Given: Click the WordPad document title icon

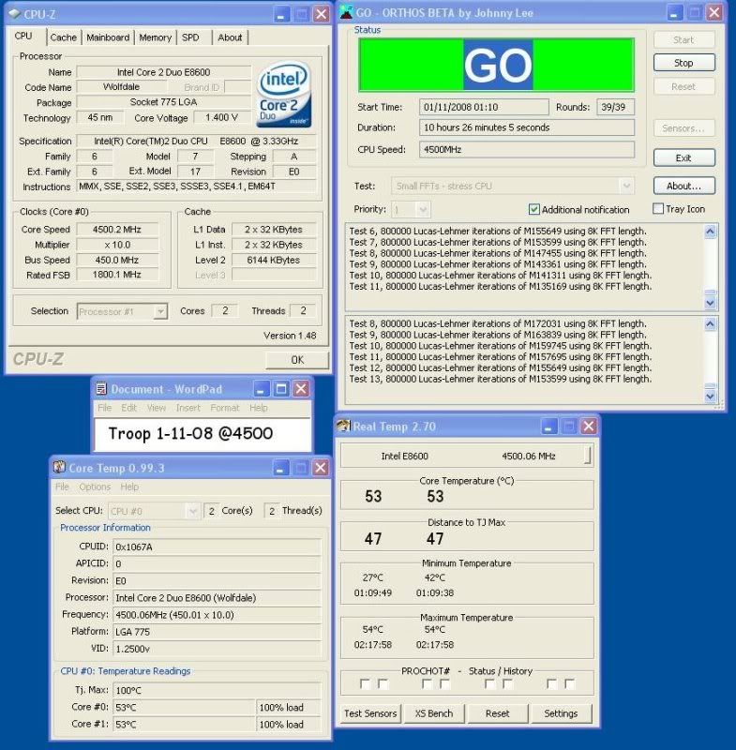Looking at the screenshot, I should coord(101,388).
